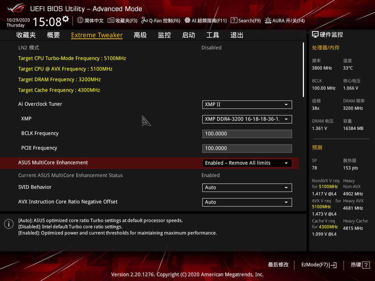The image size is (375, 281).
Task: Click the settings list vertical scrollbar
Action: tap(303, 70)
